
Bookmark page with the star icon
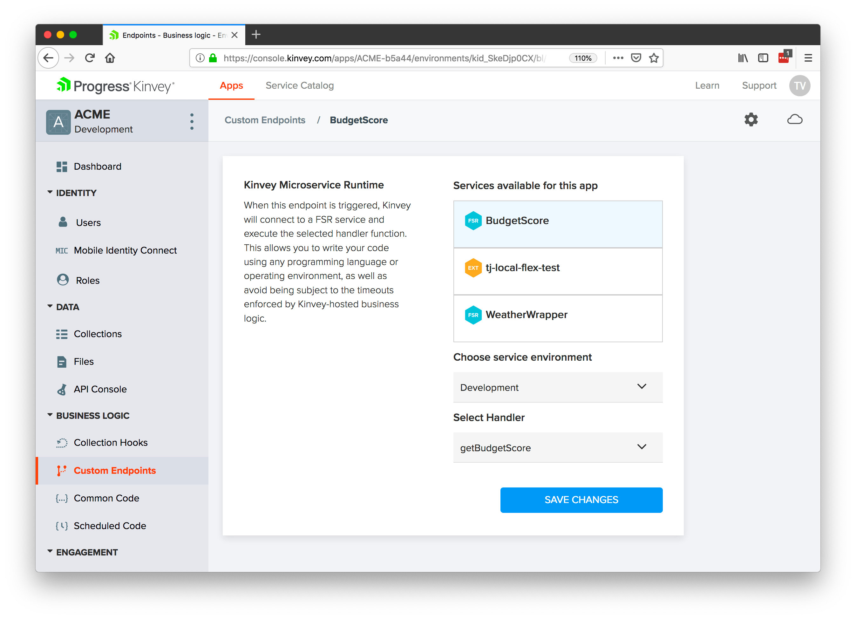654,58
